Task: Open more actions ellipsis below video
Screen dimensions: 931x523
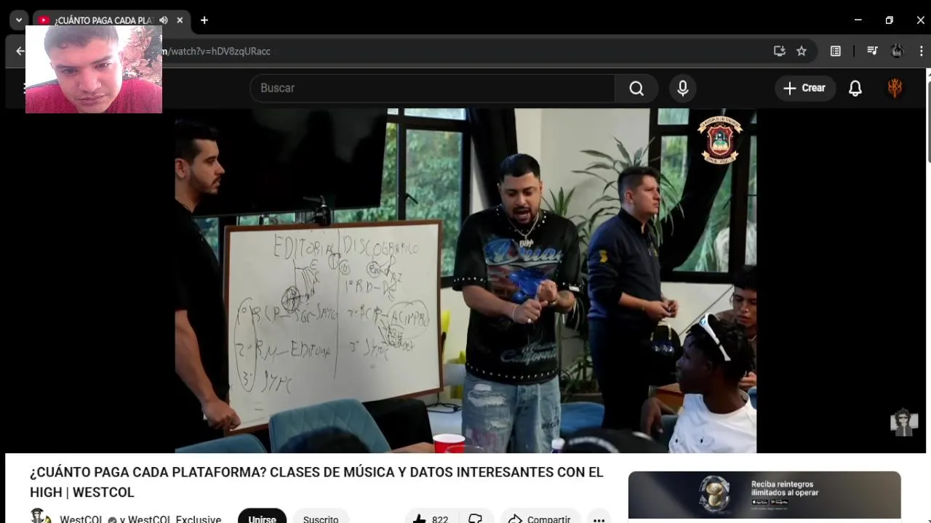Action: tap(599, 519)
